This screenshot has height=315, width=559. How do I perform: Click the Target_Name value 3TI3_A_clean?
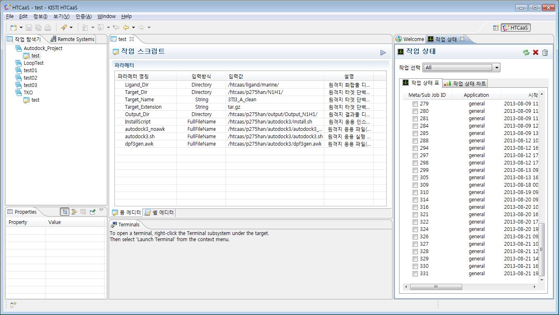(242, 100)
